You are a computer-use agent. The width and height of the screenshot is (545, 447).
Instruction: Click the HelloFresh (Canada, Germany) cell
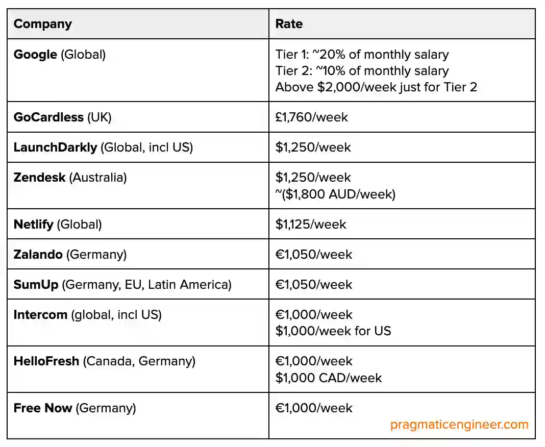tap(104, 361)
